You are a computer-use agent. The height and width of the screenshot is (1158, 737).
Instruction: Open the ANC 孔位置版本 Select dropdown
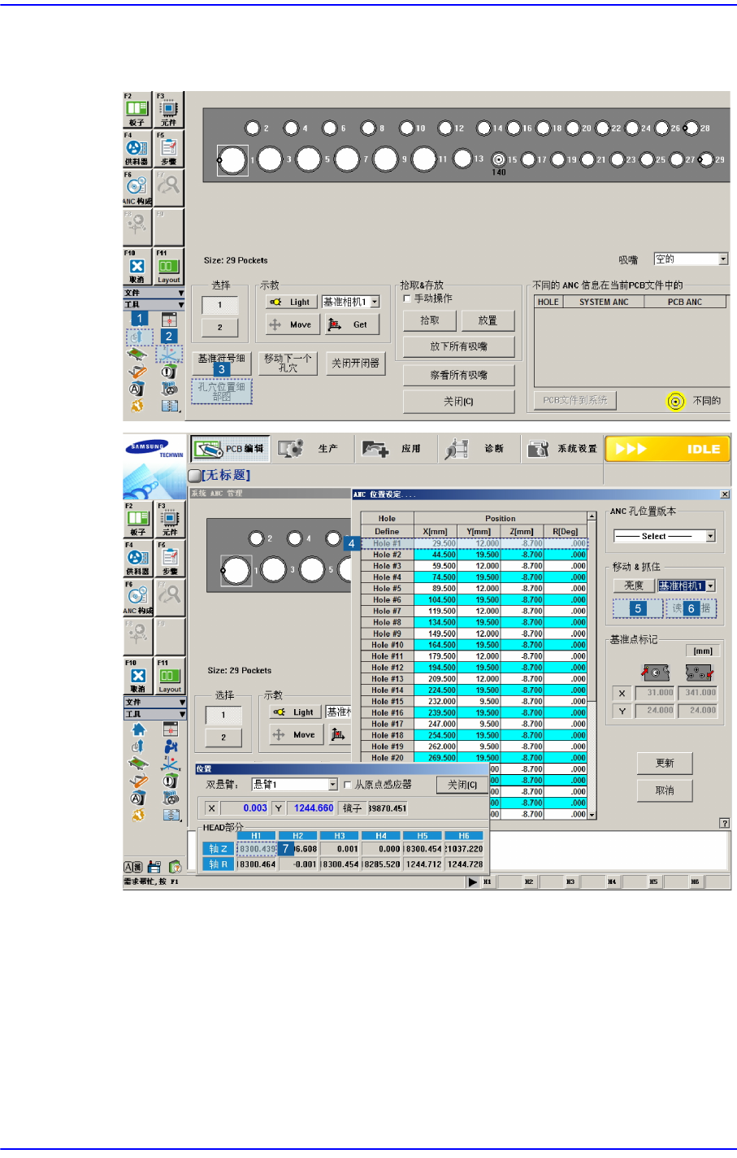click(665, 536)
